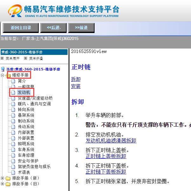Open the 正时链下盖板拆卸 link
This screenshot has height=191, width=191.
point(106,172)
